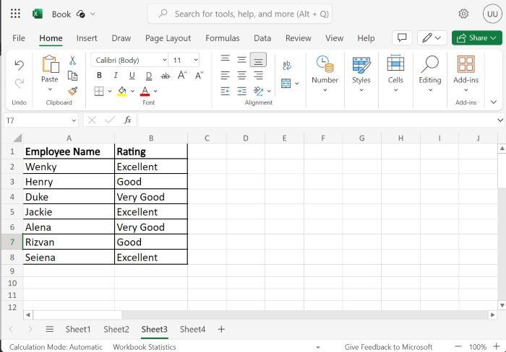This screenshot has height=352, width=506.
Task: Switch to Sheet4 tab
Action: [192, 329]
